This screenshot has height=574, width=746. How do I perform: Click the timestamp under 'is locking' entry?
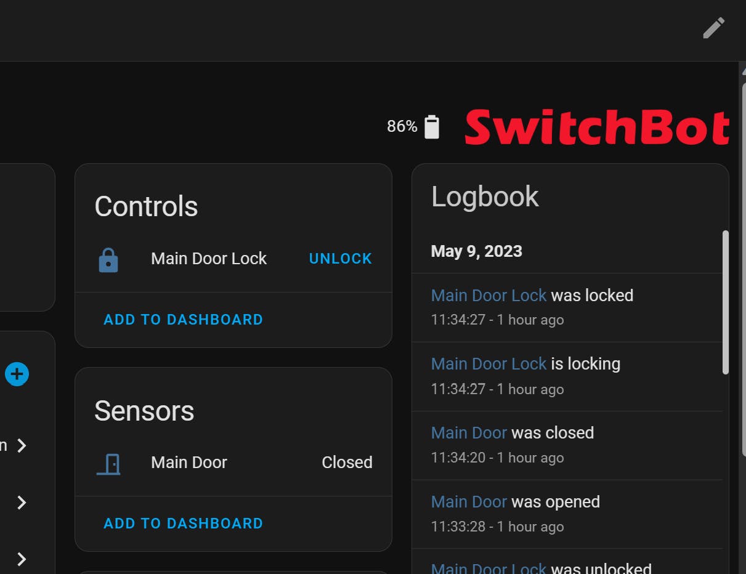(x=498, y=389)
